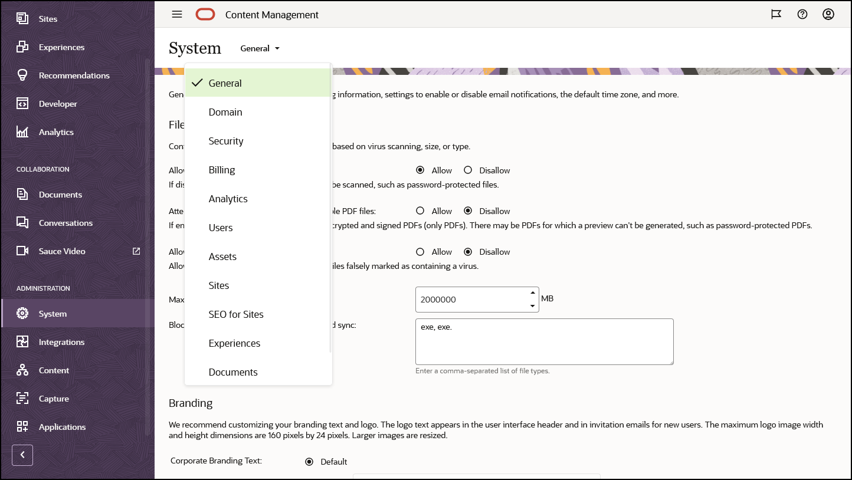Click the Content Management header title
Screen dimensions: 852x480
point(272,15)
